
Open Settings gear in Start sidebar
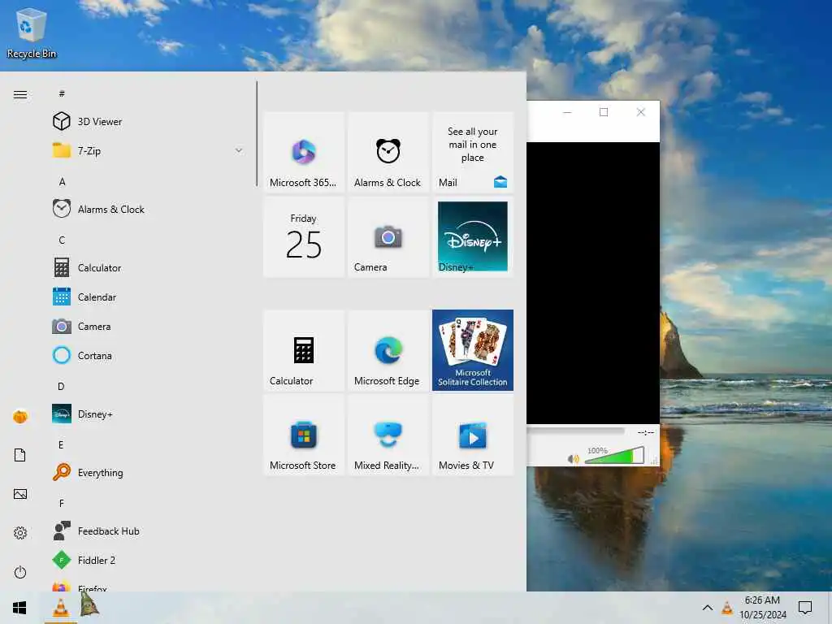(x=20, y=533)
